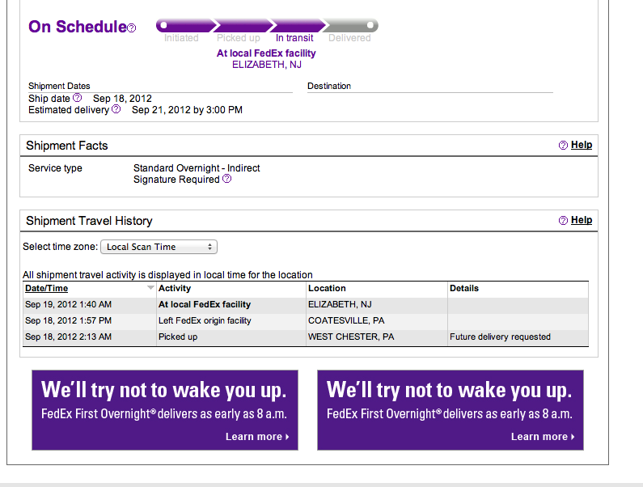The width and height of the screenshot is (643, 487).
Task: Open the Help link in Shipment Travel History
Action: [582, 220]
